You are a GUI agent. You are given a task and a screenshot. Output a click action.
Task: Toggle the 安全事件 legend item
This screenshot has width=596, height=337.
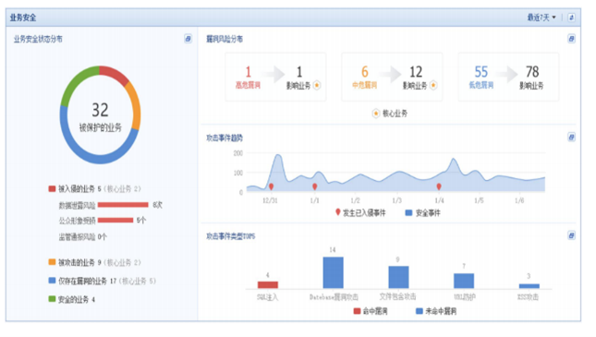[x=422, y=212]
